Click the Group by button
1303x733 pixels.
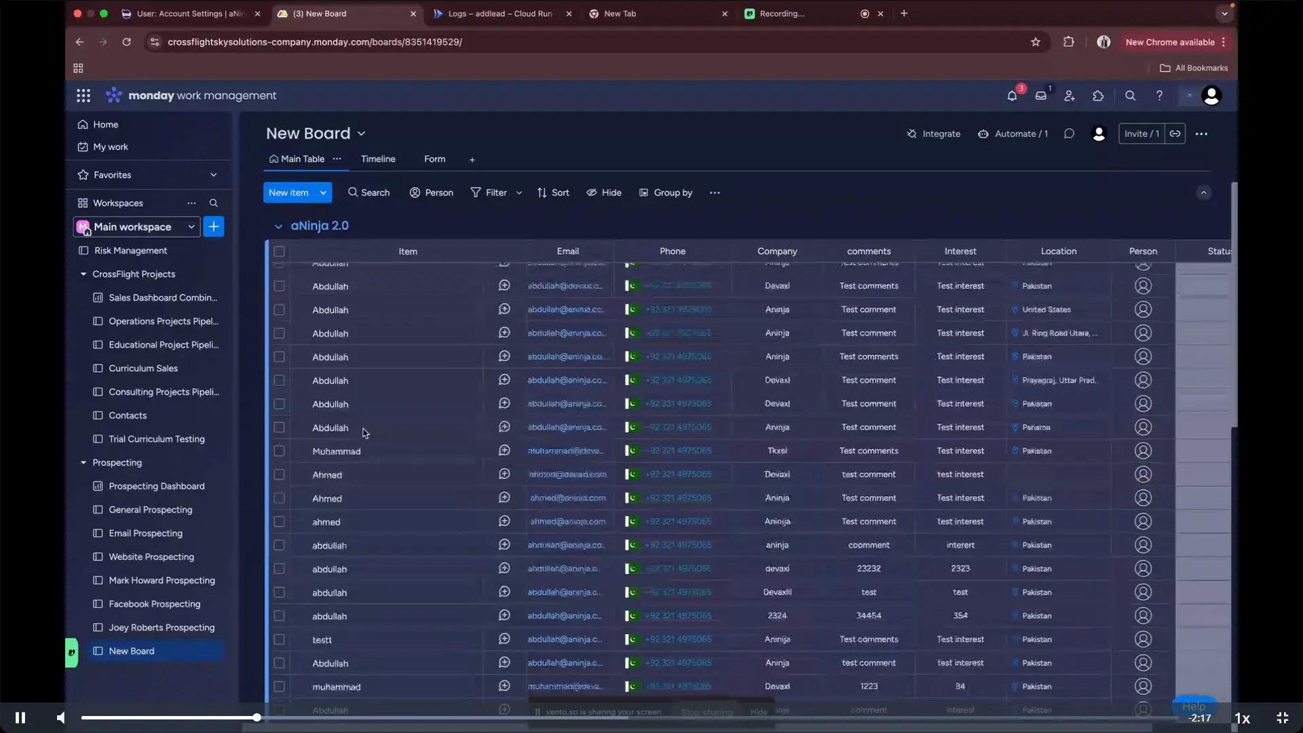pos(665,193)
